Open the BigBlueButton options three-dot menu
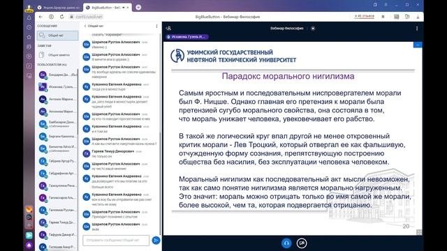 (417, 28)
